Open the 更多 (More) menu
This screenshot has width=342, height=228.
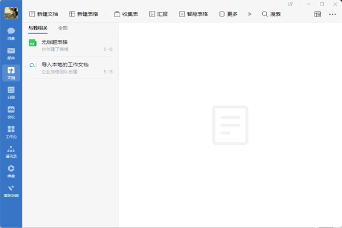pyautogui.click(x=228, y=14)
